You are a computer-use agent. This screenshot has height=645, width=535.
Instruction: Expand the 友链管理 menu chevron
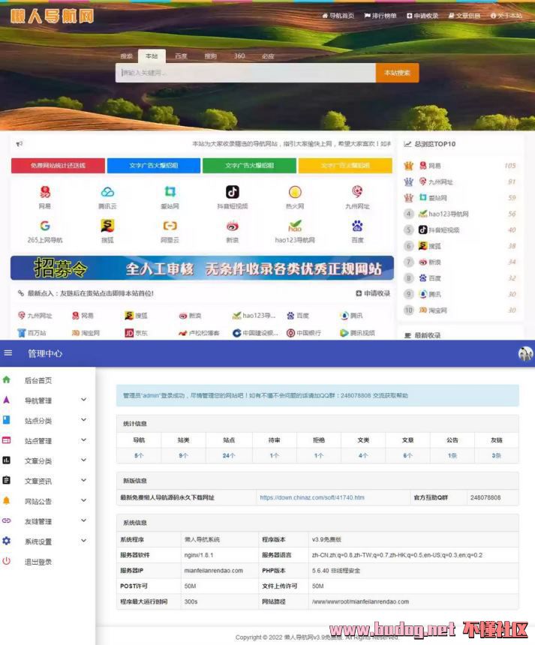click(83, 520)
